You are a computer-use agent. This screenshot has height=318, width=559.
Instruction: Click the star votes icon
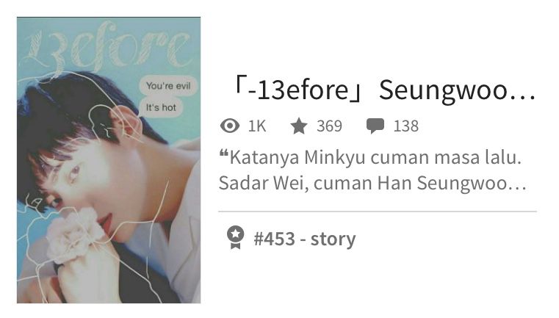tap(299, 126)
